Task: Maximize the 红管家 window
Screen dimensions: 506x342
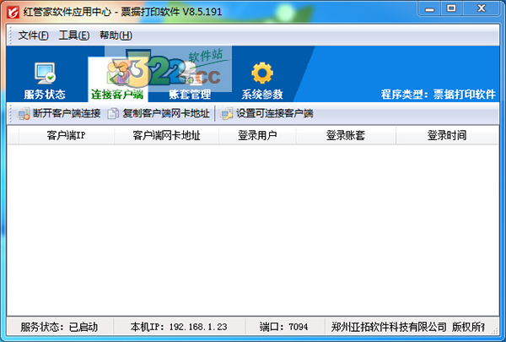Action: (451, 8)
